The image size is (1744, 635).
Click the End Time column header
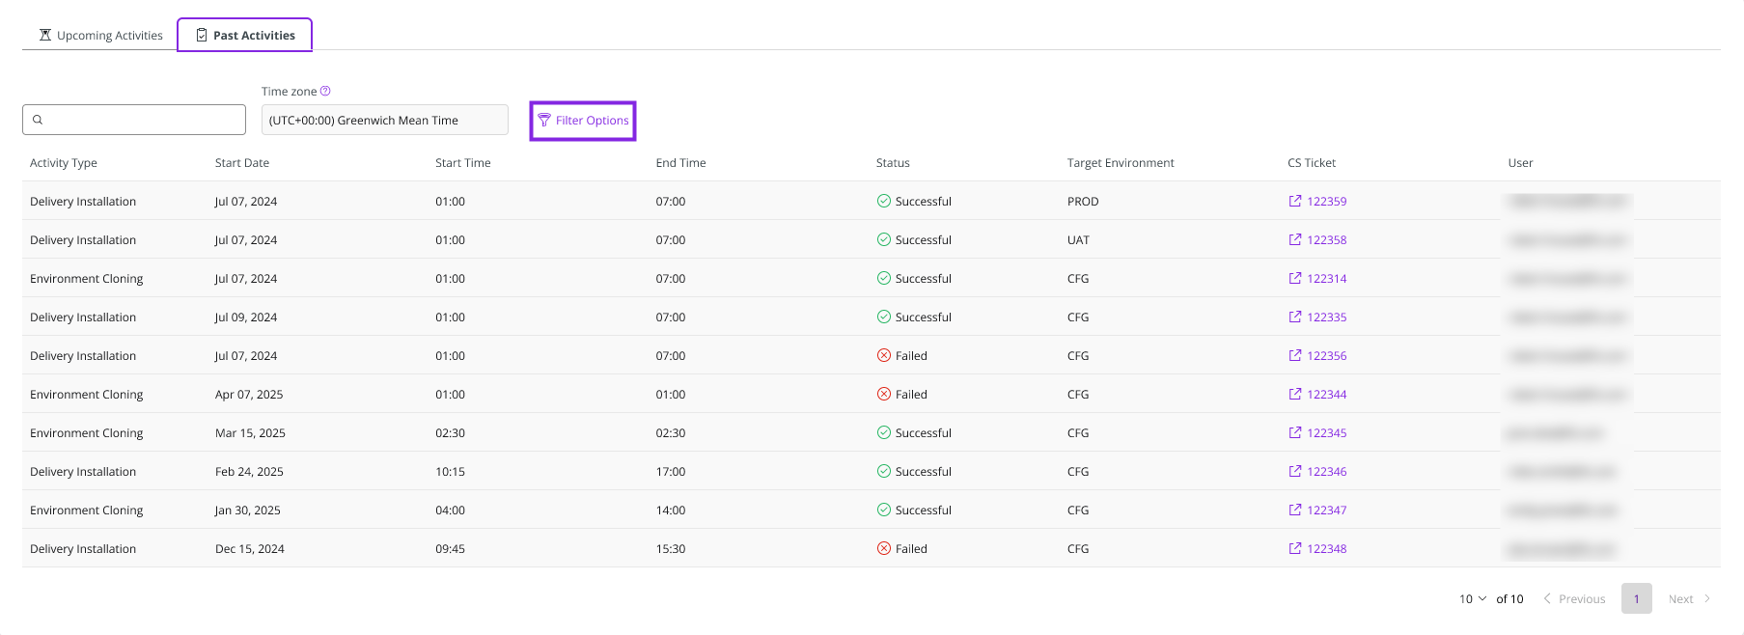point(680,162)
